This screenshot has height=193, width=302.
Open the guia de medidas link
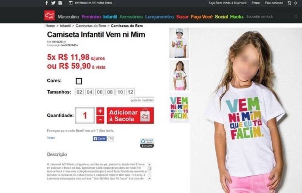point(142,100)
